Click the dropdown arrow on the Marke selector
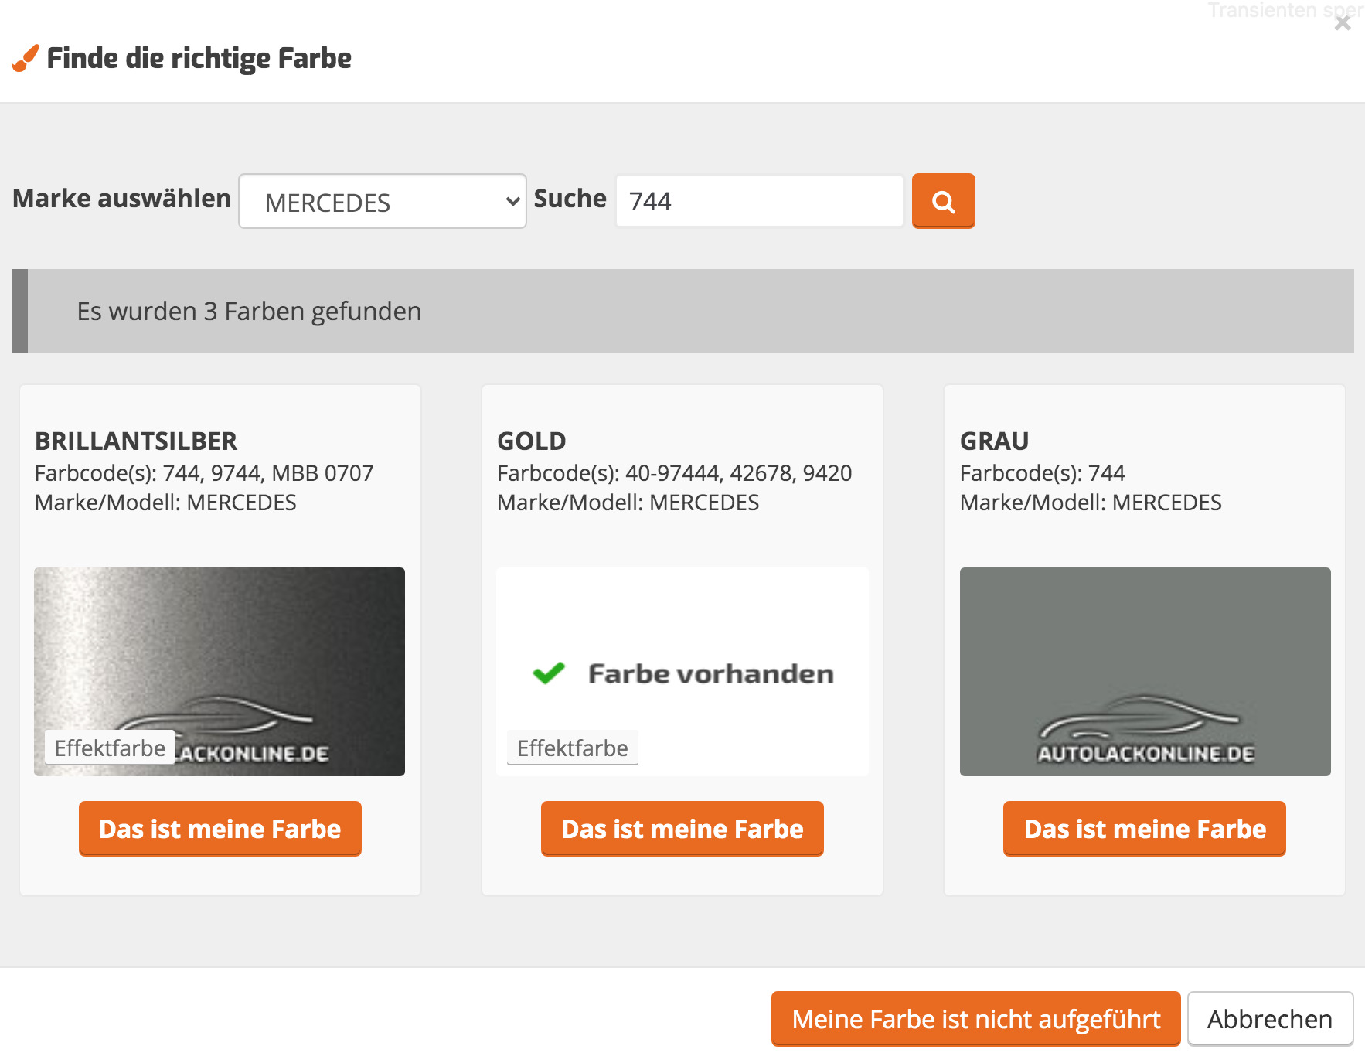The width and height of the screenshot is (1365, 1053). [512, 201]
